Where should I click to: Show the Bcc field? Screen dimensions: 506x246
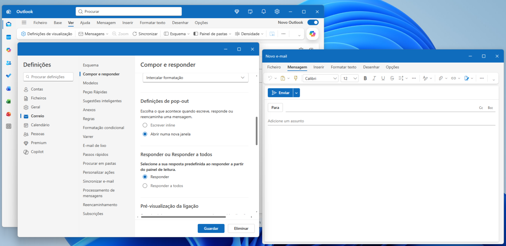click(491, 108)
